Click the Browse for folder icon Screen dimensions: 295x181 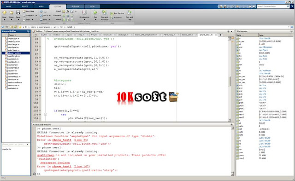click(x=16, y=27)
